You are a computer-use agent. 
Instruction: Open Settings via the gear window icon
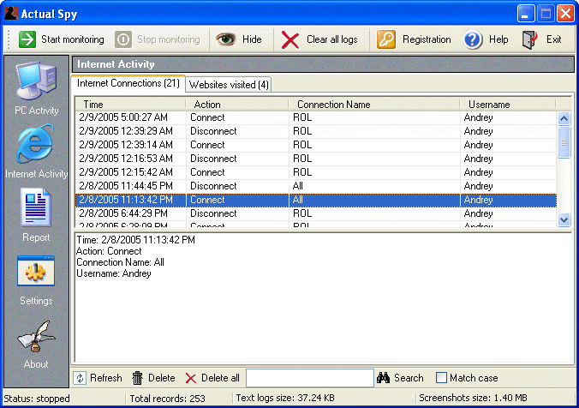(x=36, y=271)
